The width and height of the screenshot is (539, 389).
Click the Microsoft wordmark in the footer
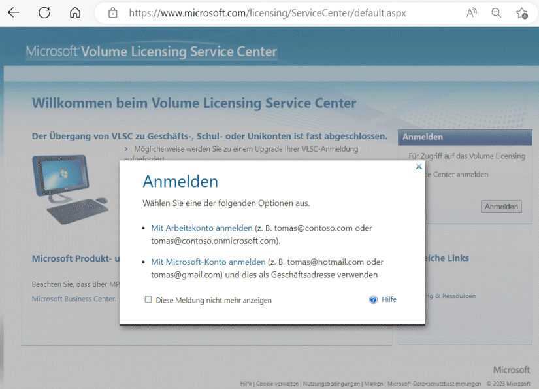[x=512, y=370]
